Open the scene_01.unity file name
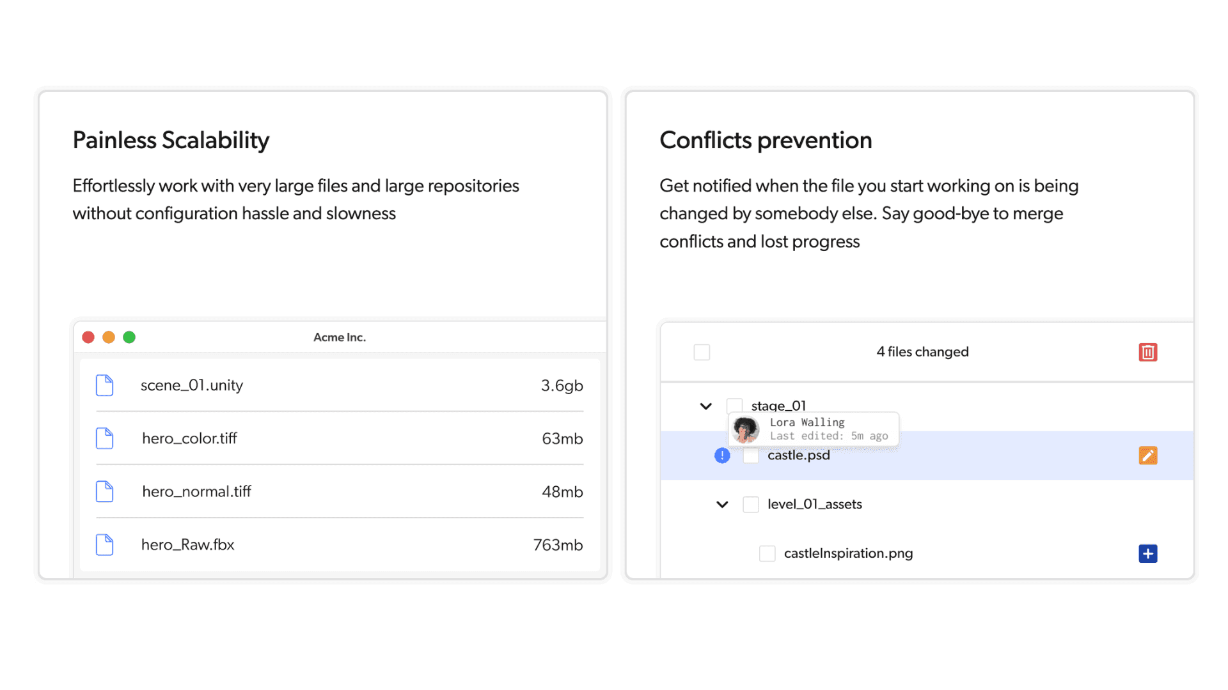 tap(191, 385)
